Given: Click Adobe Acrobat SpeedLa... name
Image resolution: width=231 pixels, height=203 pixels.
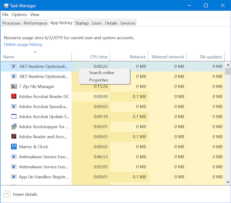Looking at the screenshot, I should pyautogui.click(x=43, y=107).
